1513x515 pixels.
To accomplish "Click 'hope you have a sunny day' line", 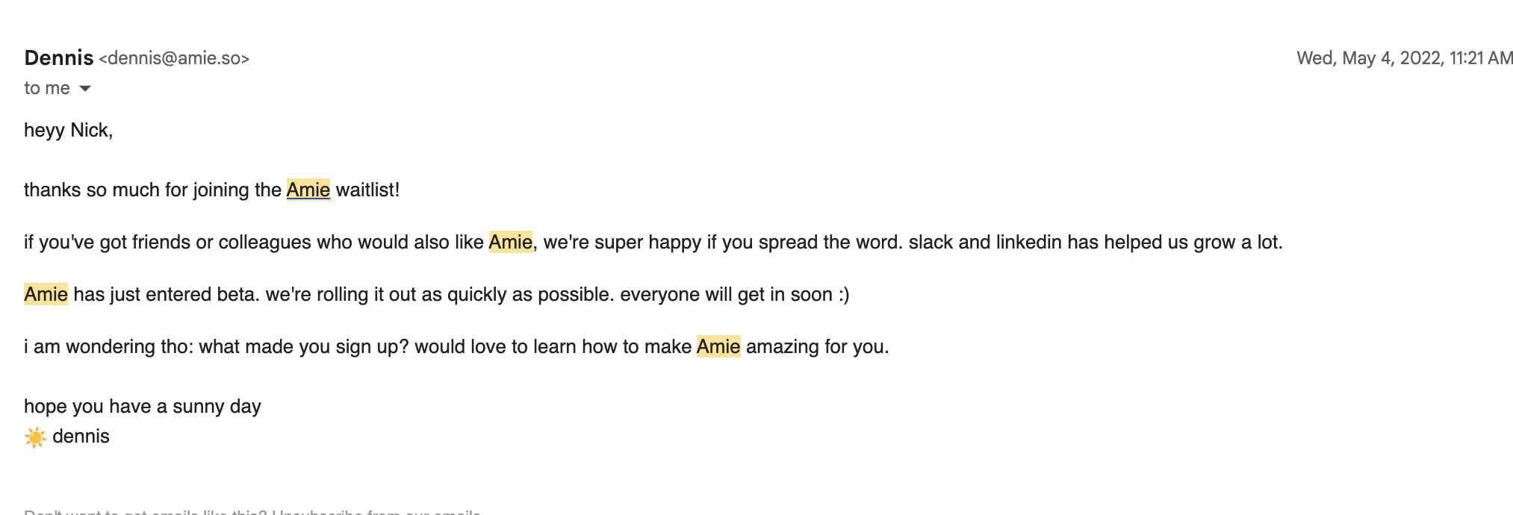I will [x=143, y=406].
